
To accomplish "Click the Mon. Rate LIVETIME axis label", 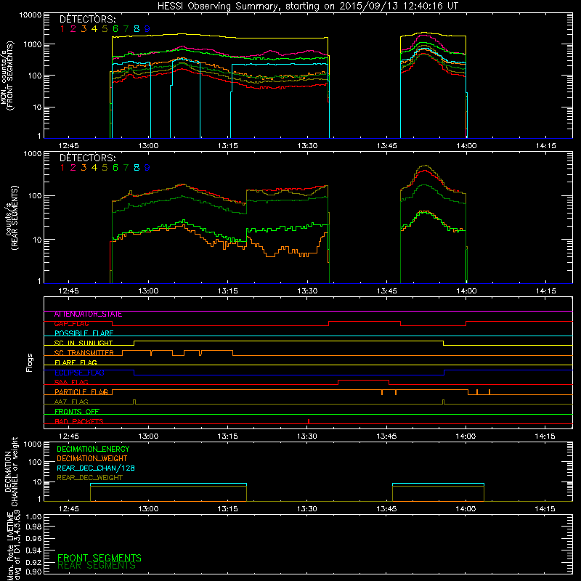I will 14,545.
